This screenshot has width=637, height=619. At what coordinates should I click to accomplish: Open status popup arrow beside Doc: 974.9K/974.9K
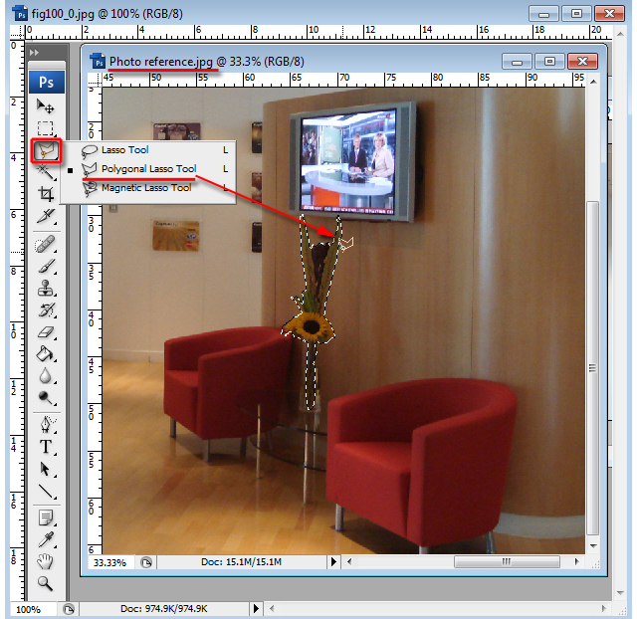(x=256, y=608)
